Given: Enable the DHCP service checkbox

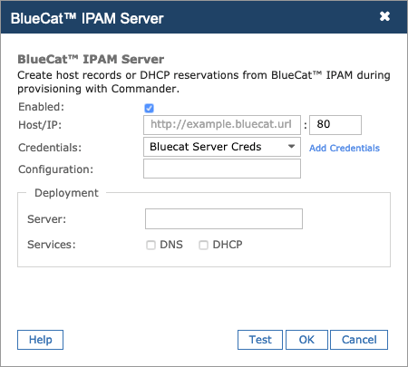Looking at the screenshot, I should [203, 245].
